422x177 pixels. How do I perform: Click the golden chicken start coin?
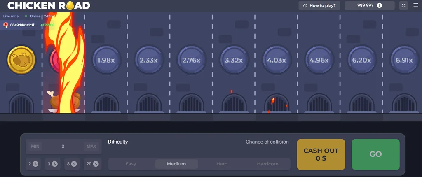click(21, 60)
